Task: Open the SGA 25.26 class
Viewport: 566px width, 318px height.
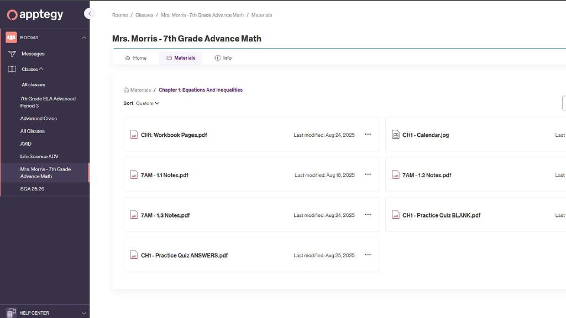Action: coord(32,189)
